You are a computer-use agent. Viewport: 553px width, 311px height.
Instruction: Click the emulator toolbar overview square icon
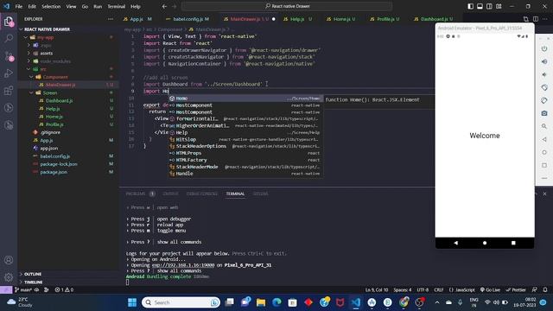[x=544, y=165]
